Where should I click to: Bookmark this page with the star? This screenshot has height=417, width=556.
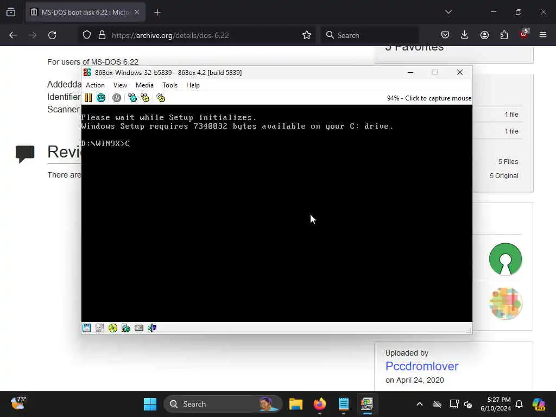point(307,35)
